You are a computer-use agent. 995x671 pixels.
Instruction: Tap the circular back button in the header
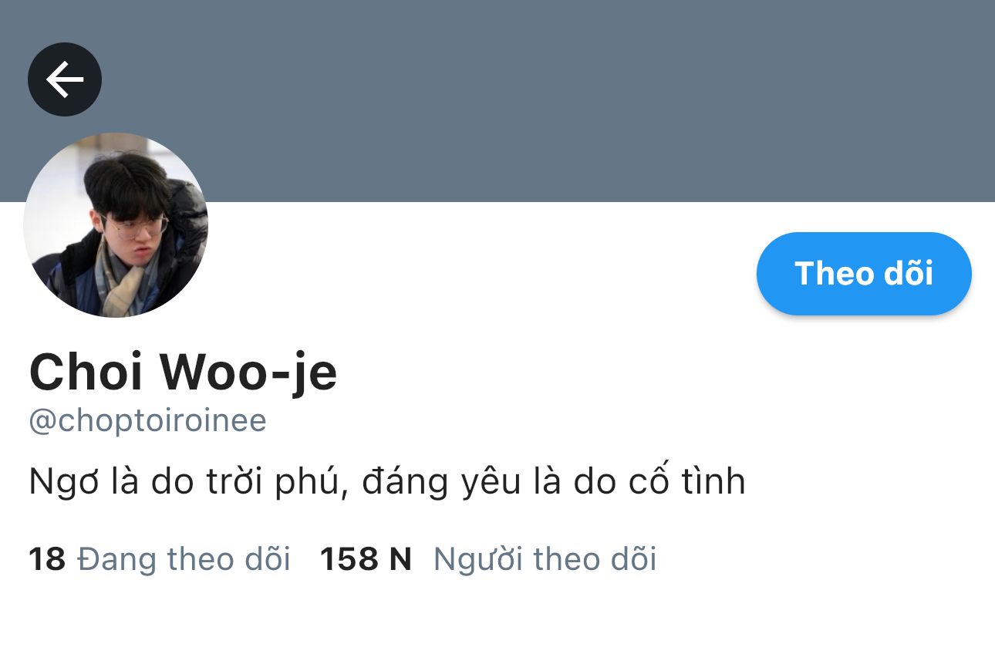pyautogui.click(x=65, y=79)
